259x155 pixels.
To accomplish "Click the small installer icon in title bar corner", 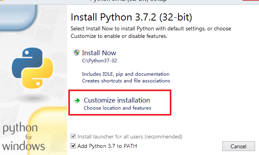I will tap(2, 1).
